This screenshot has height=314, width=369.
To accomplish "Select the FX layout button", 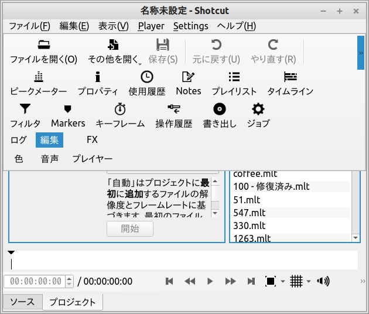I will point(92,139).
